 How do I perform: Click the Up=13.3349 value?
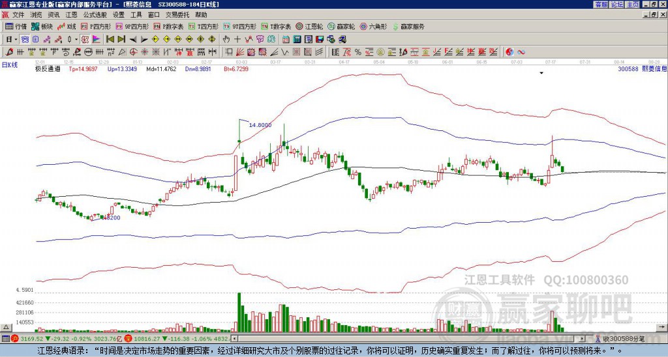tap(122, 68)
